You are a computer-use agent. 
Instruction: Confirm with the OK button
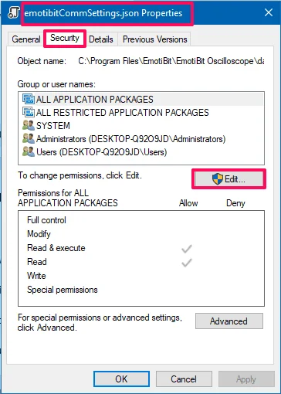[121, 379]
